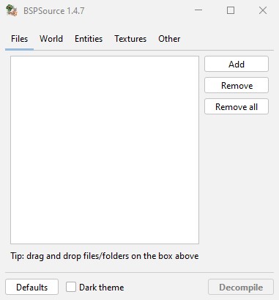Close the BSPSource window
279x300 pixels.
263,10
